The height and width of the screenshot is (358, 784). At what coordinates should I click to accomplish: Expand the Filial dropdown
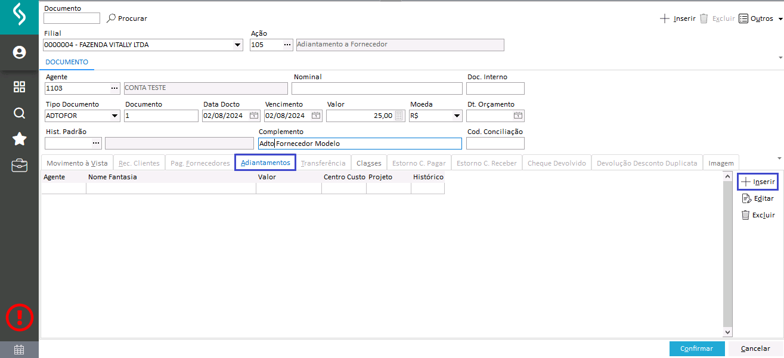click(237, 45)
